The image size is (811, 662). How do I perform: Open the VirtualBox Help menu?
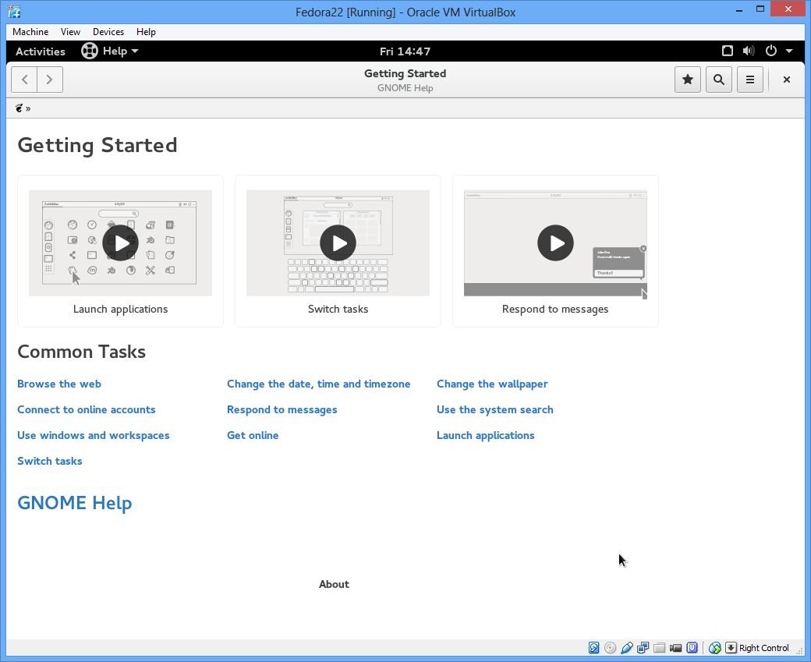click(146, 31)
